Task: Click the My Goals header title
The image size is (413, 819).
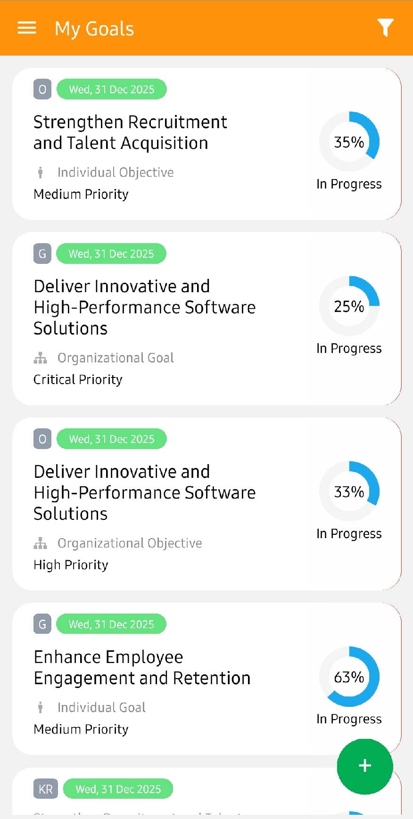Action: pos(94,29)
